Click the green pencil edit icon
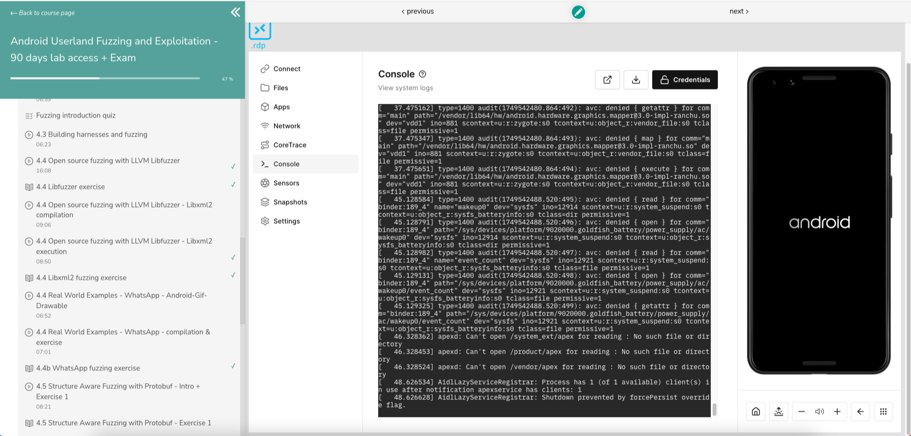Viewport: 911px width, 436px height. (x=578, y=12)
